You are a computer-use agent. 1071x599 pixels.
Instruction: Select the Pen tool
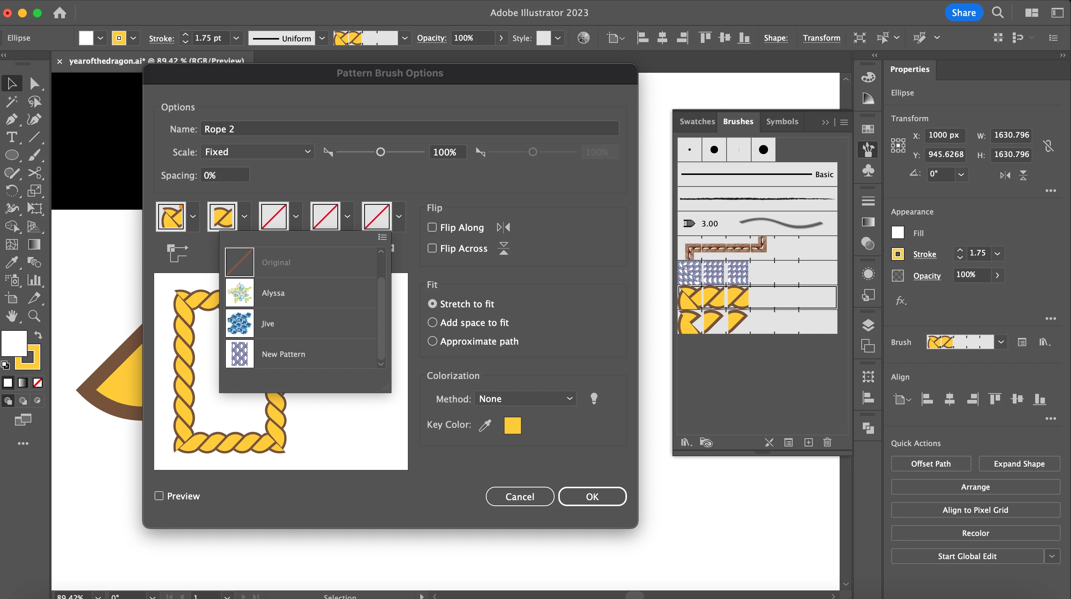click(x=11, y=120)
